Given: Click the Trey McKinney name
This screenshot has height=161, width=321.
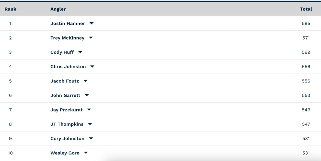Looking at the screenshot, I should 67,38.
